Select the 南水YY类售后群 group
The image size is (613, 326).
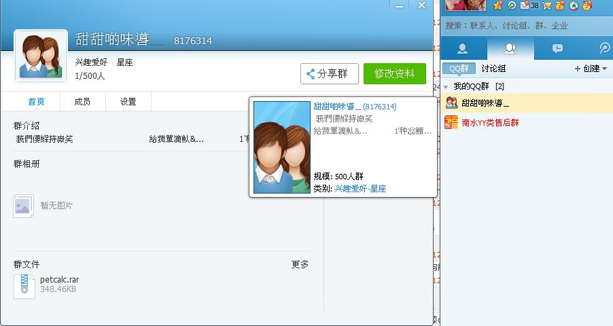[527, 123]
